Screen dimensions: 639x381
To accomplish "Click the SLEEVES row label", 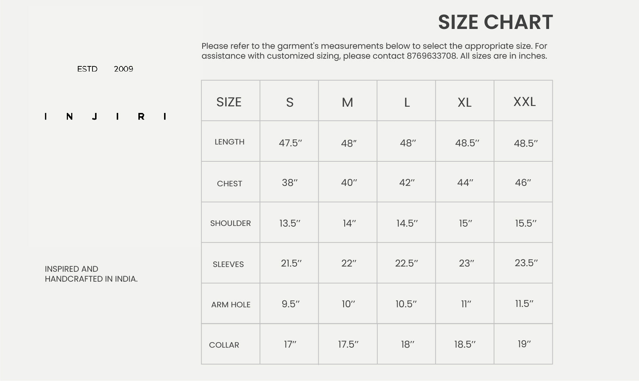I will pos(228,264).
